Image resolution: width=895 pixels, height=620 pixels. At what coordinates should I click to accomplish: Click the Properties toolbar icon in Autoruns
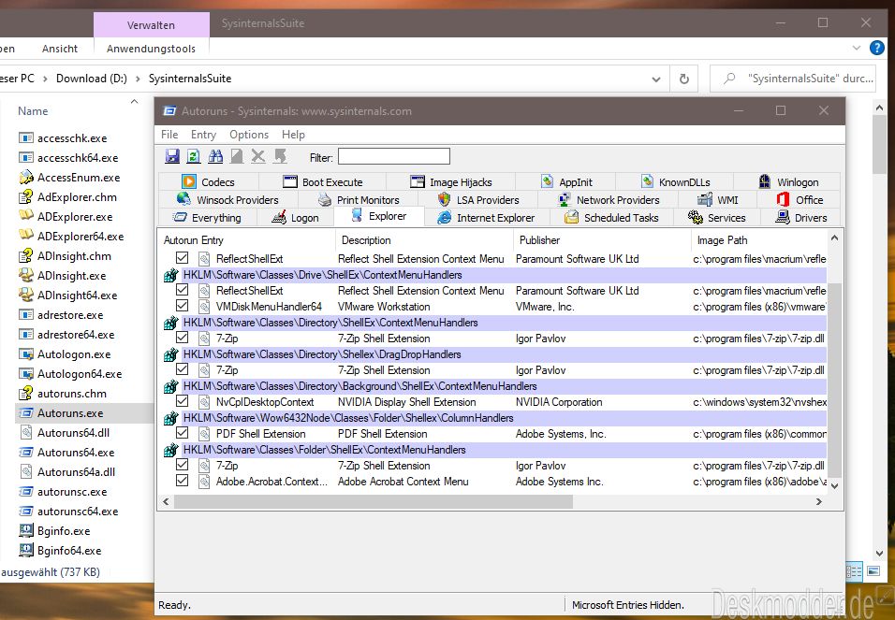coord(236,156)
